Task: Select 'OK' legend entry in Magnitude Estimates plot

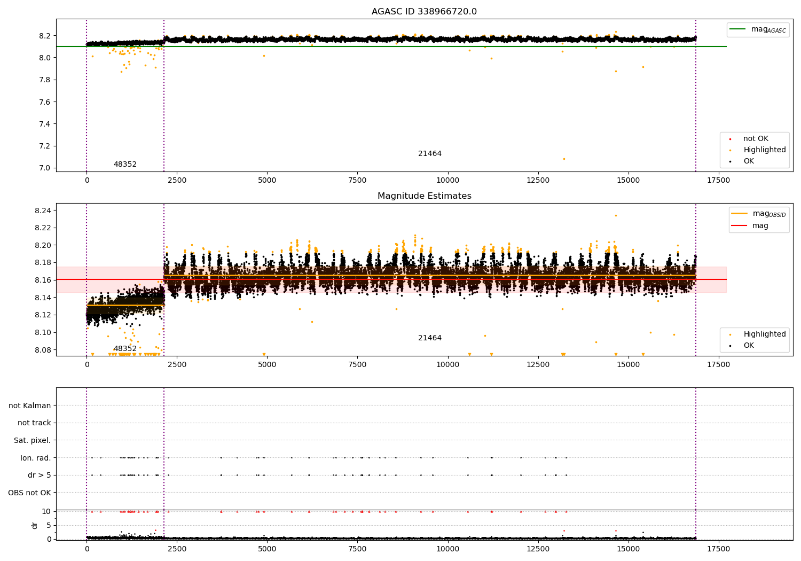Action: coord(749,346)
